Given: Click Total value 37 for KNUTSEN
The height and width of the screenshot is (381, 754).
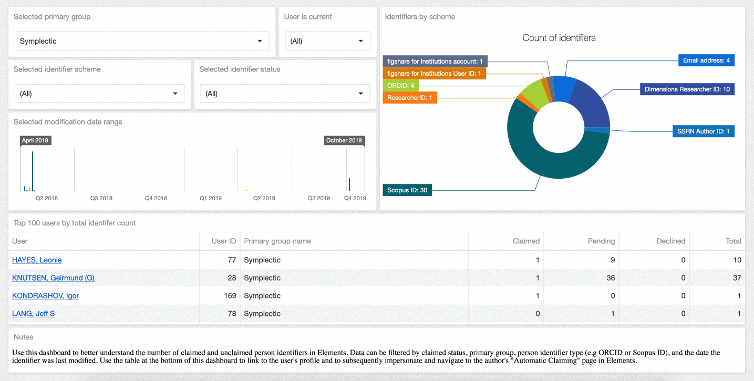Looking at the screenshot, I should (x=737, y=277).
